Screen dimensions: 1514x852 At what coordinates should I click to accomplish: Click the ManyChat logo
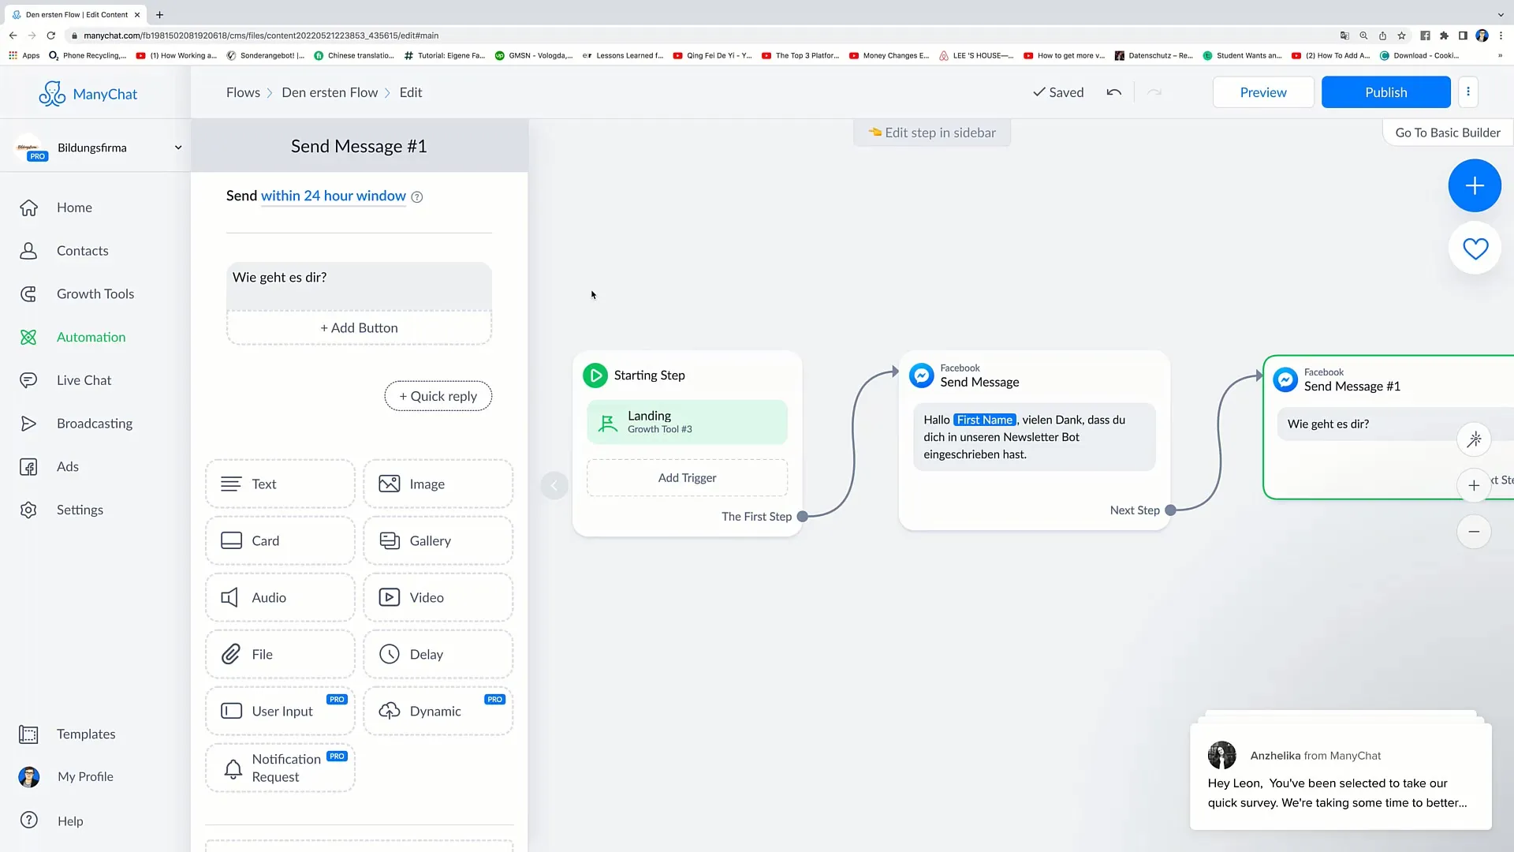[88, 94]
